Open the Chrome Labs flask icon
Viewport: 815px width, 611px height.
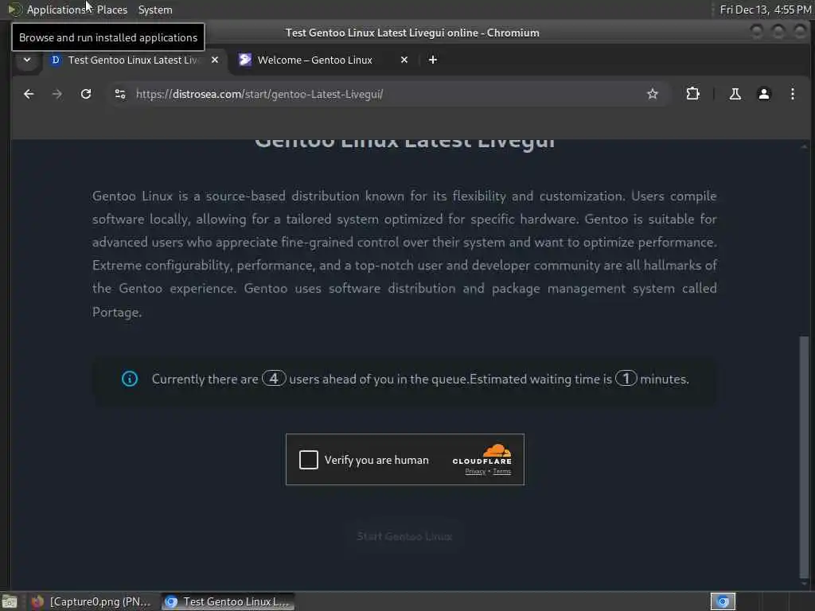pos(735,94)
